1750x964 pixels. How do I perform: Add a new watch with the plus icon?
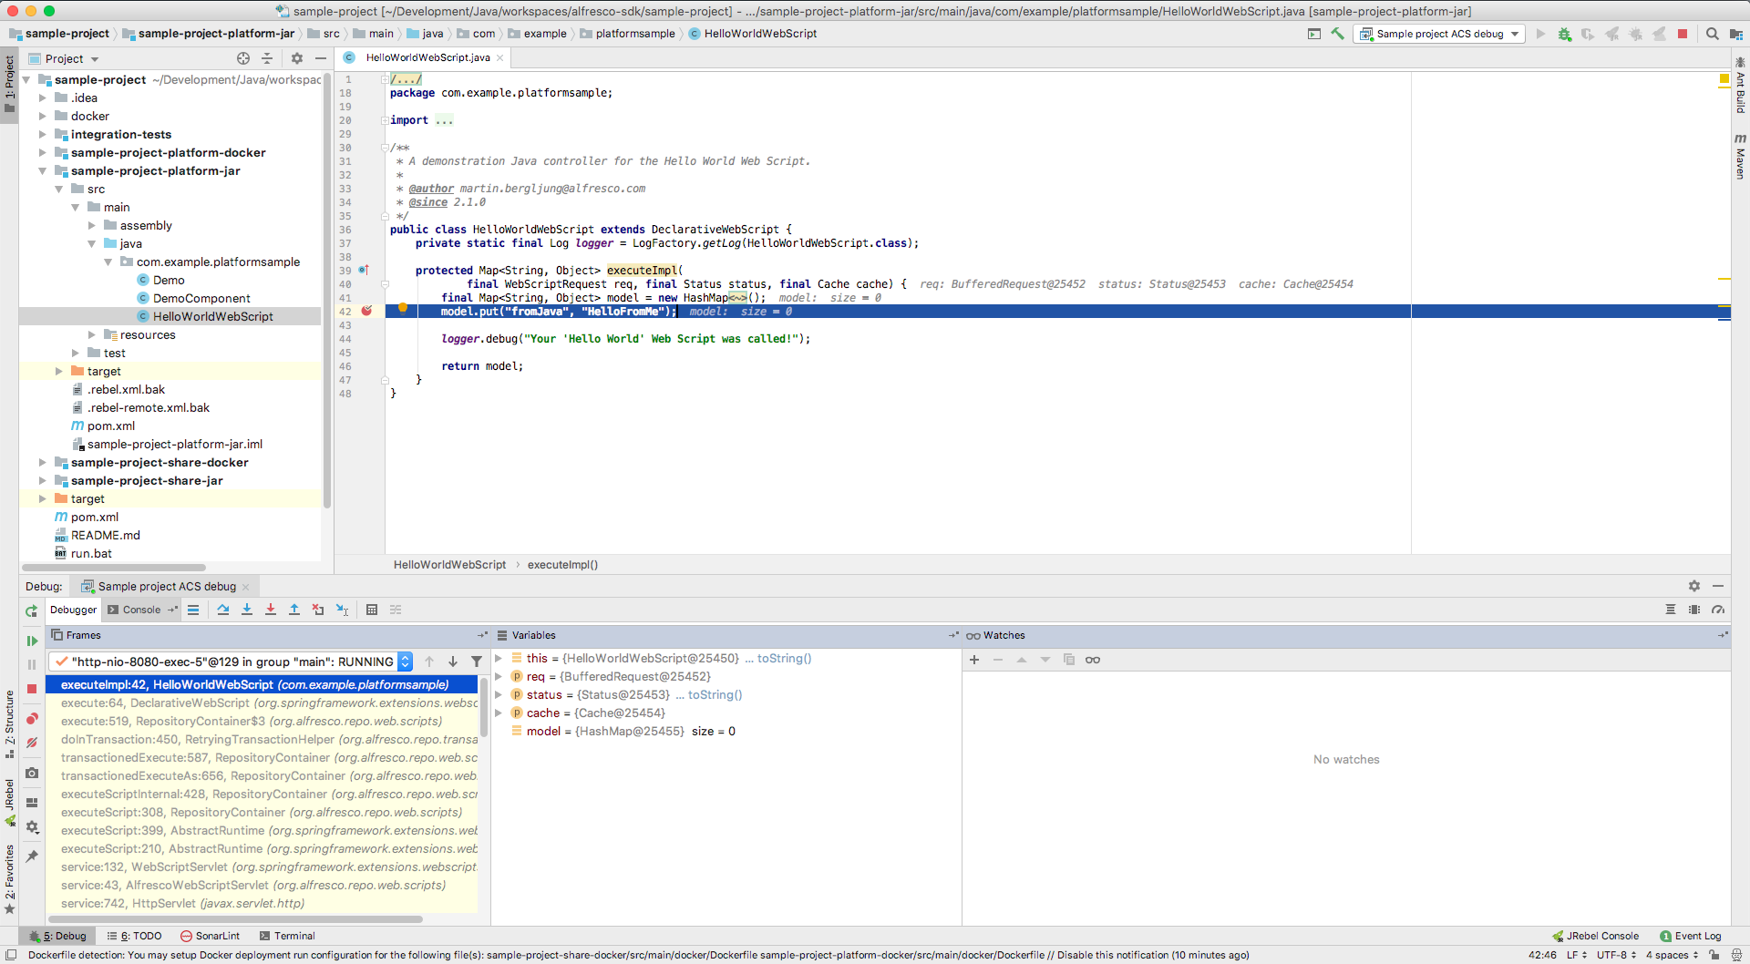coord(974,660)
